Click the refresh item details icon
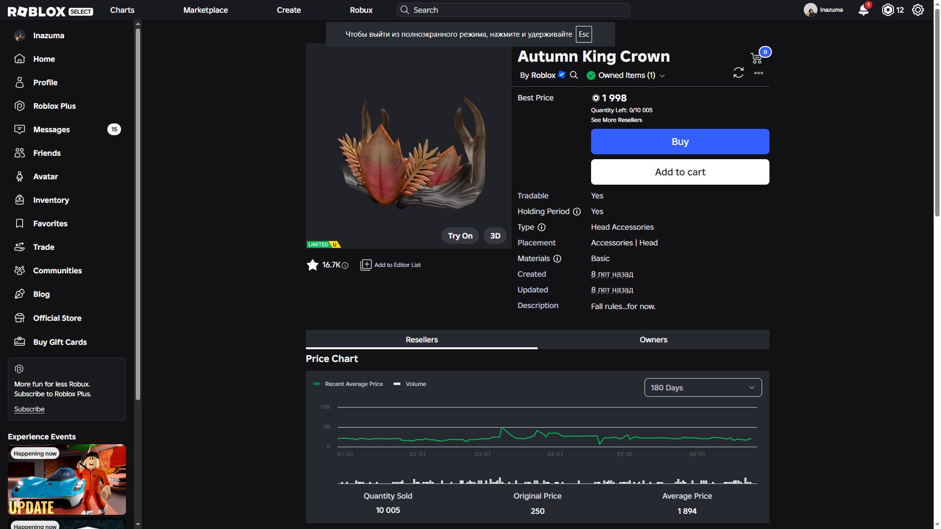941x529 pixels. pyautogui.click(x=738, y=73)
